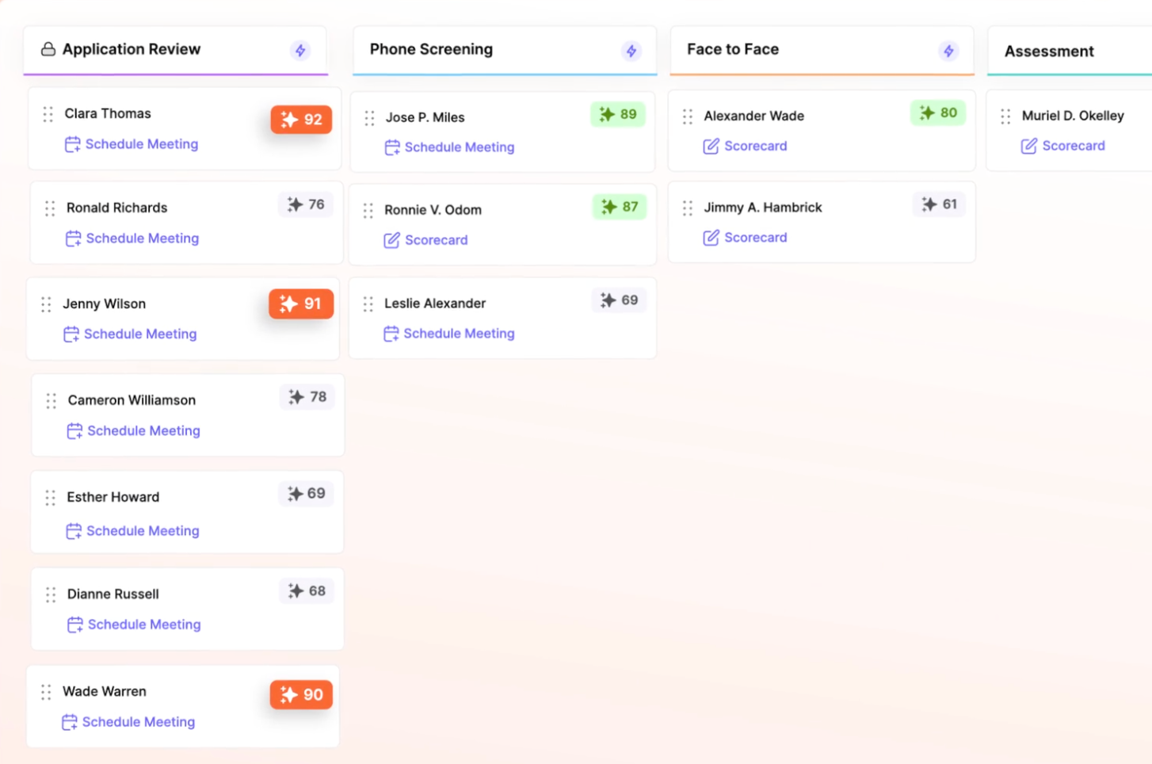This screenshot has height=764, width=1152.
Task: Click drag handle on Ronald Richards card
Action: [x=50, y=208]
